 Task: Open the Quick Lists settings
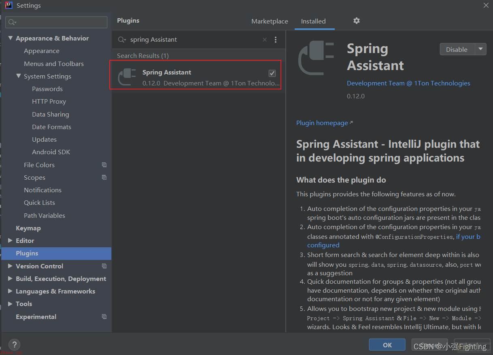tap(39, 202)
